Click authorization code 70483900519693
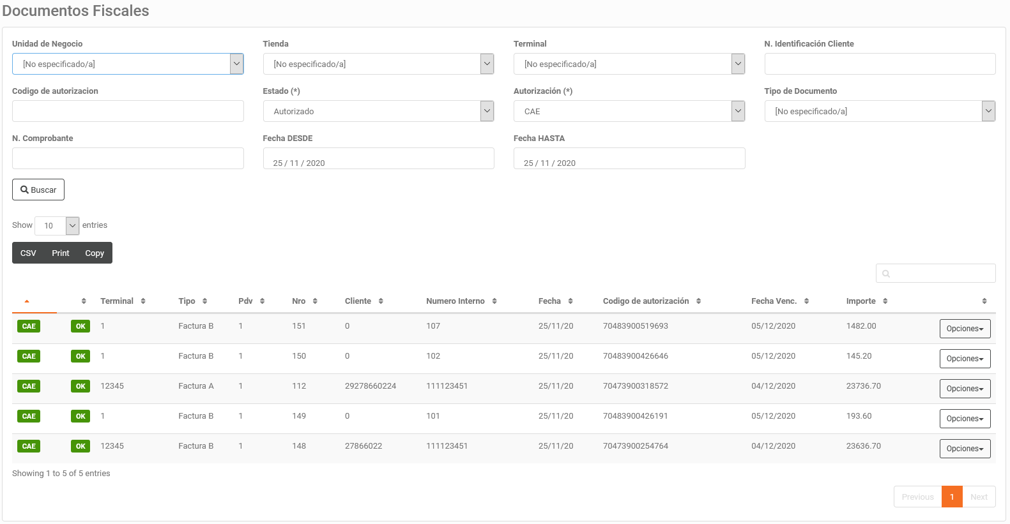 tap(636, 326)
